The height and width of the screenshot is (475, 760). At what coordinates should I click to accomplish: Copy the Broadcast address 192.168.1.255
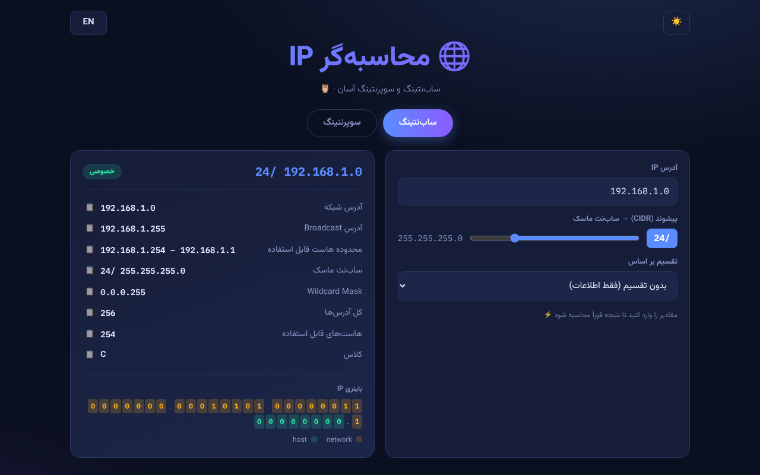tap(90, 228)
